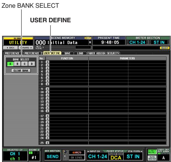Select the CH 1-24 meter section
Image resolution: width=171 pixels, height=162 pixels.
click(x=137, y=42)
